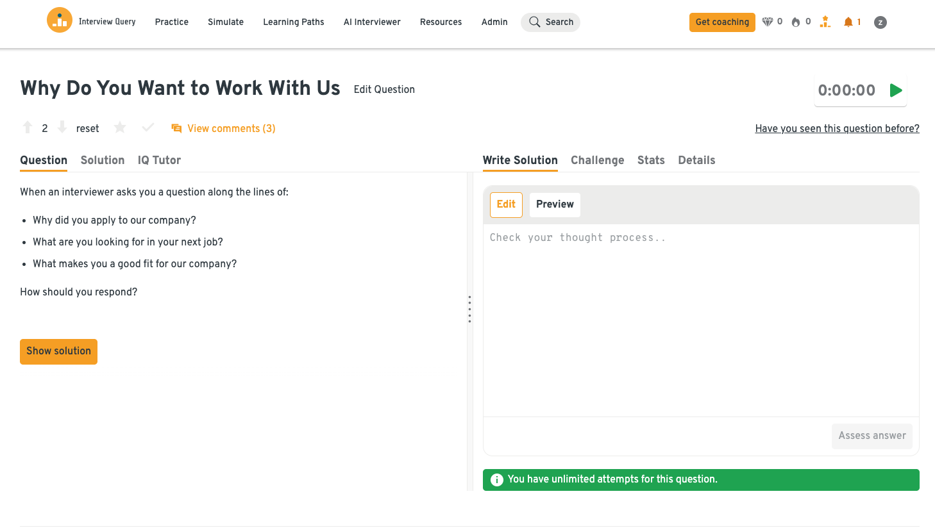
Task: Open the Resources dropdown in navbar
Action: [x=441, y=22]
